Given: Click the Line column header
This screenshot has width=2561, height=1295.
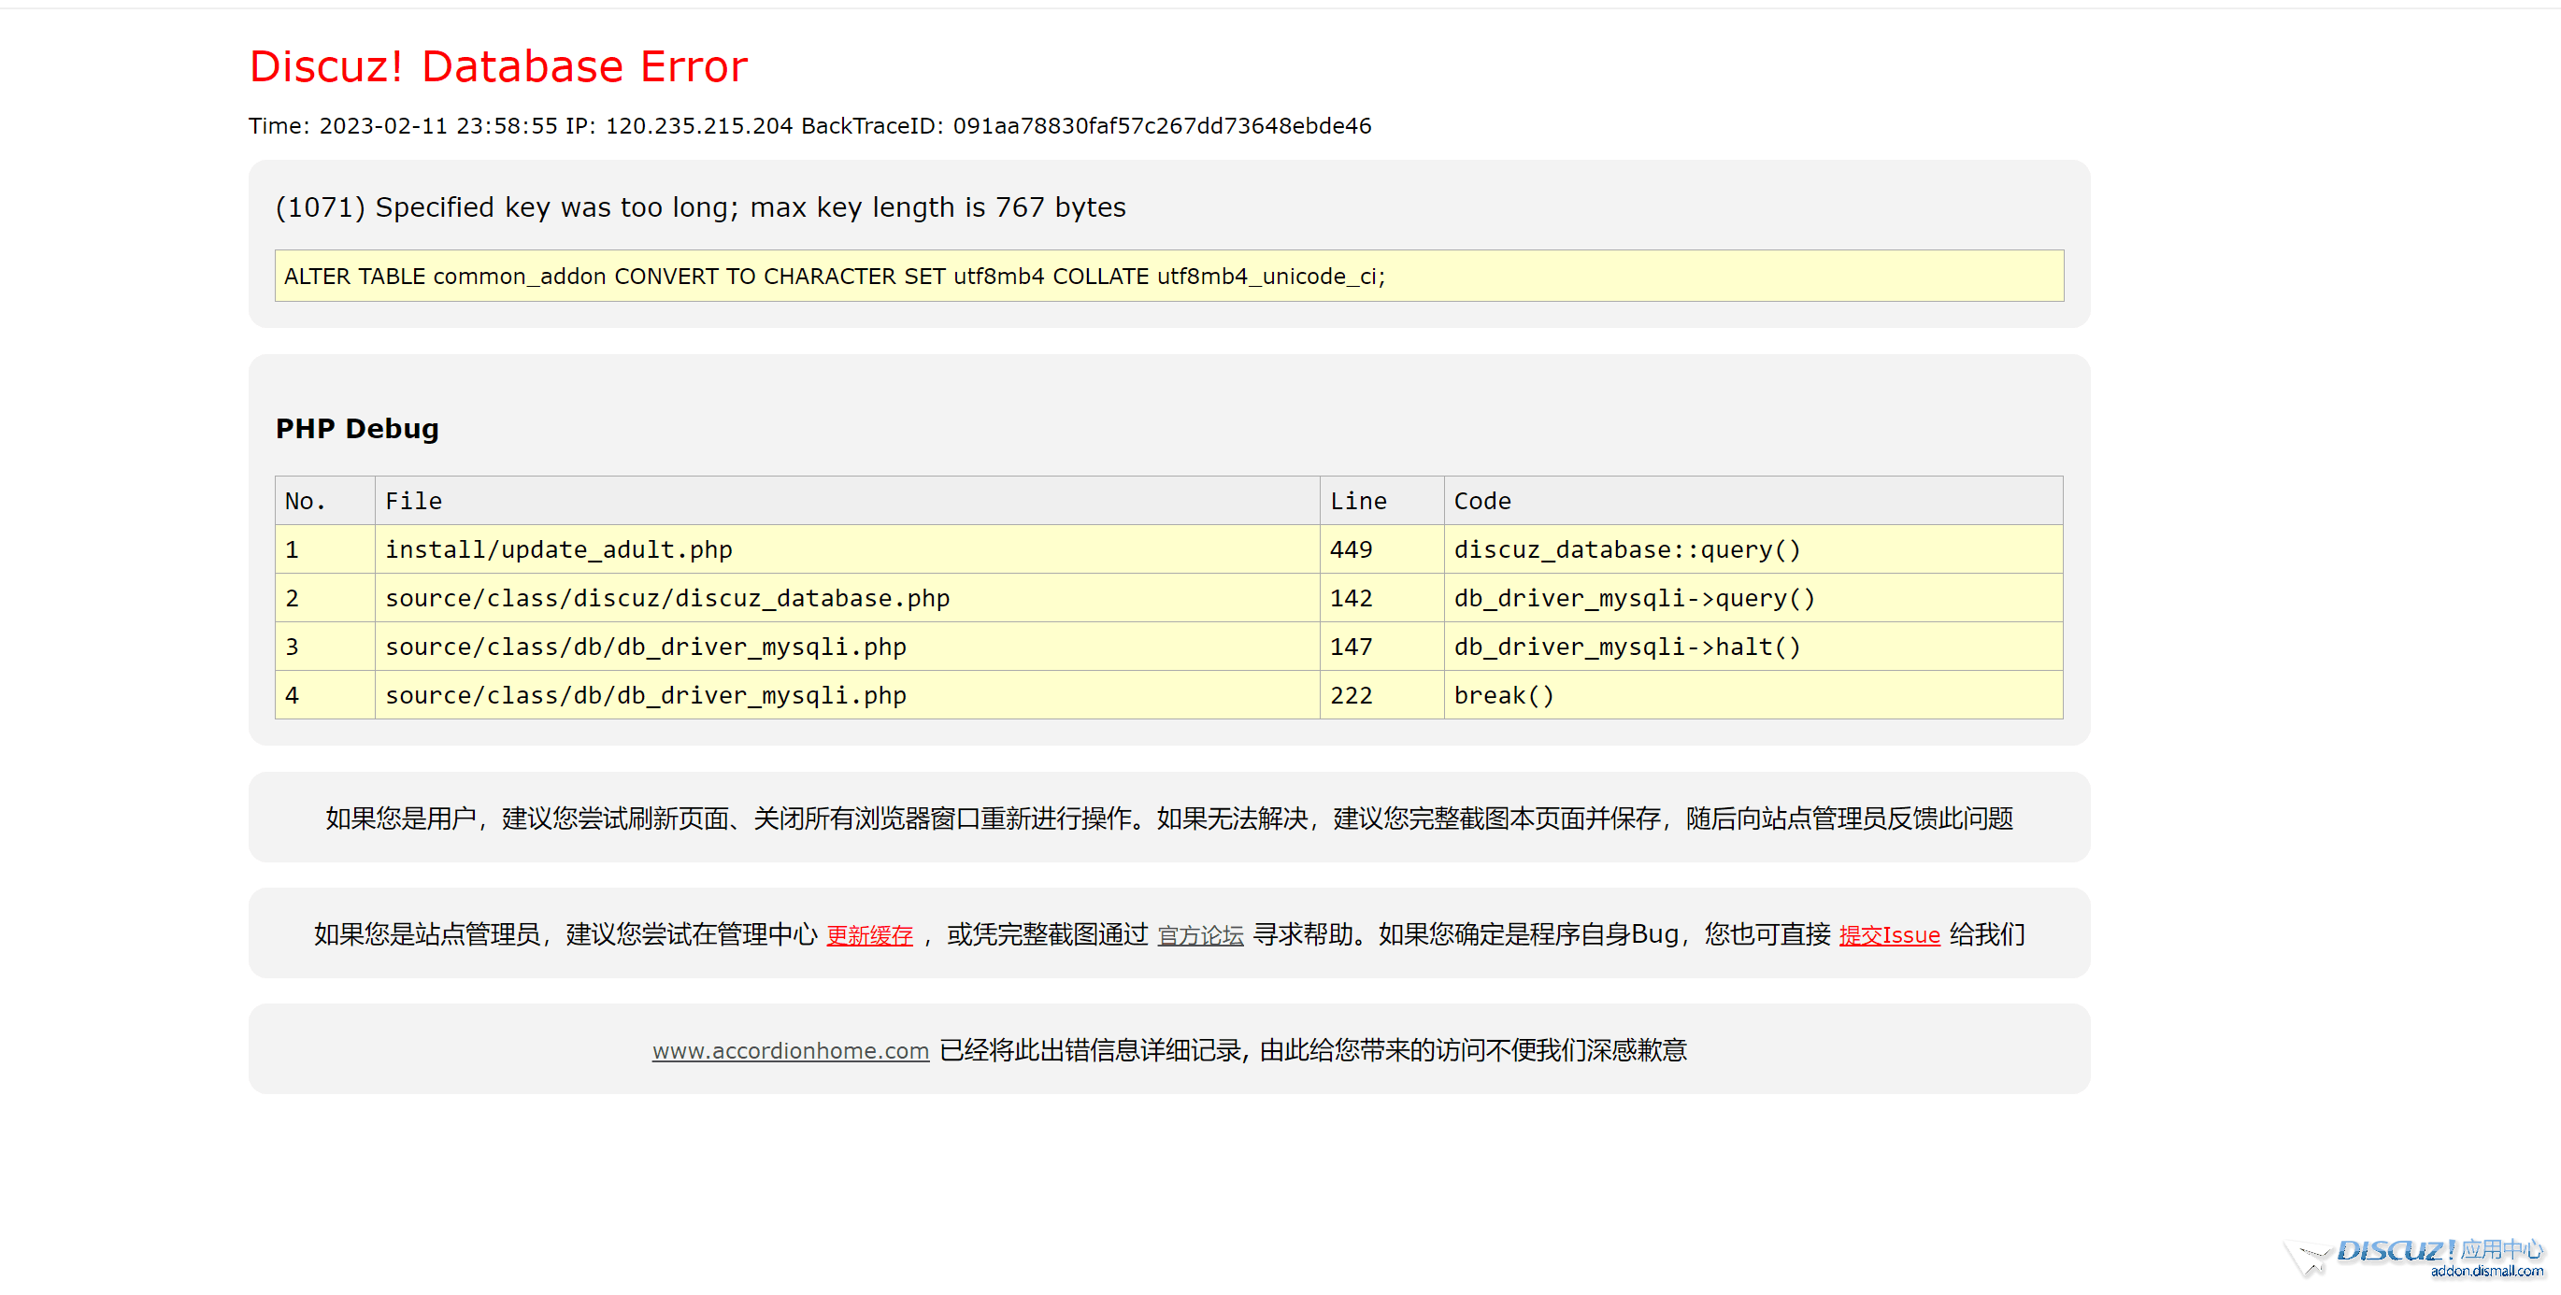Looking at the screenshot, I should [1358, 501].
